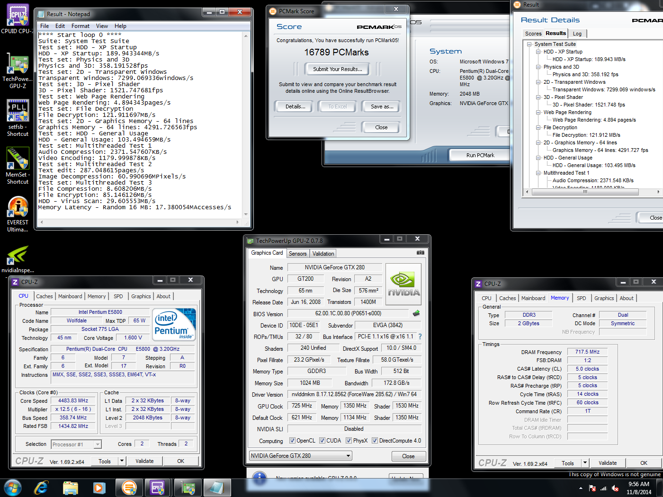
Task: Collapse the Physics and 3D node
Action: point(538,67)
